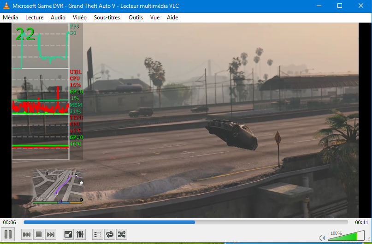This screenshot has height=244, width=372.
Task: Close the VLC window
Action: 361,6
